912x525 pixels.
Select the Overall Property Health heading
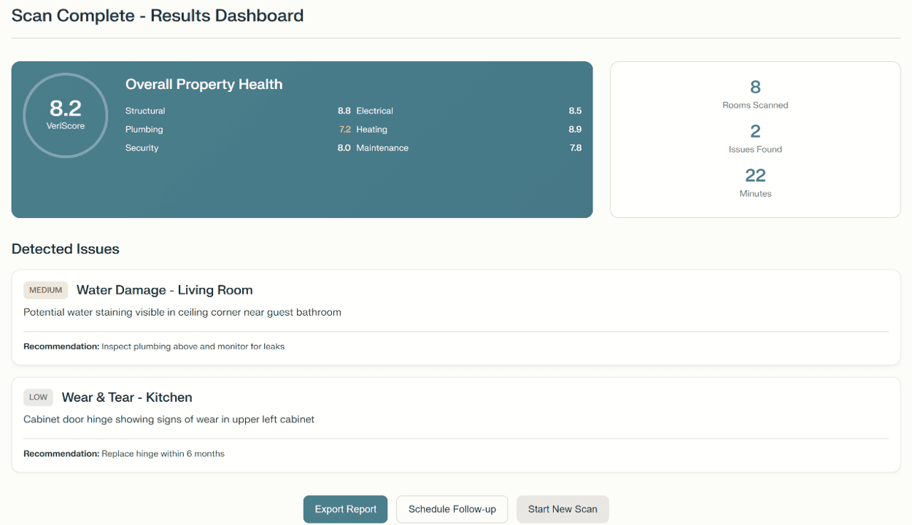[x=204, y=85]
